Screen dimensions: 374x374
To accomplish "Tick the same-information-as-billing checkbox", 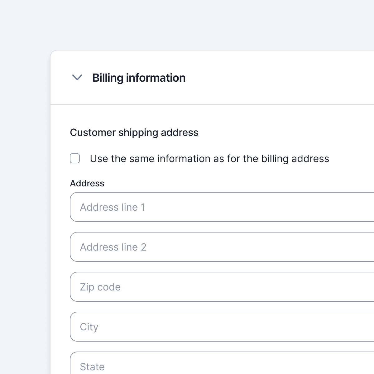I will coord(75,158).
